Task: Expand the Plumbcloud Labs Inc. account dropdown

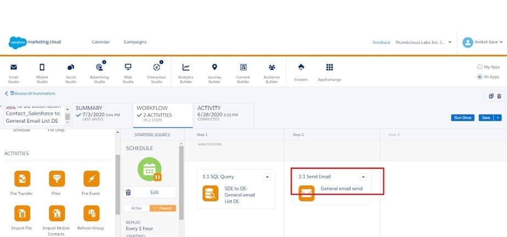Action: 450,42
